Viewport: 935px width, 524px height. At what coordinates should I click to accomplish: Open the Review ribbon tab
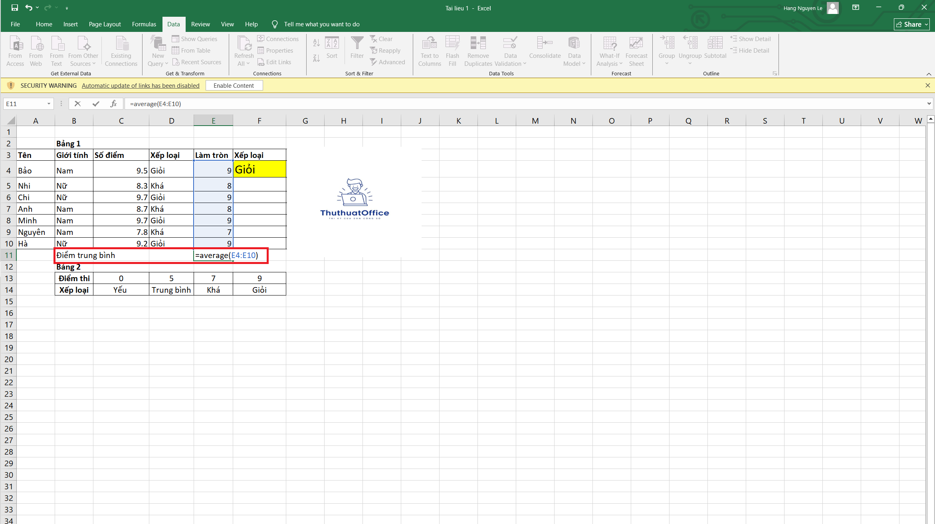(x=200, y=24)
